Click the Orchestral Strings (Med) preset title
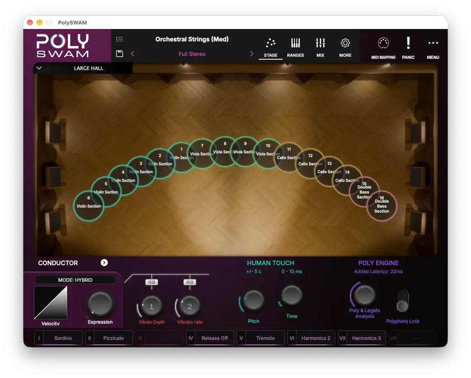Image resolution: width=471 pixels, height=378 pixels. 192,39
